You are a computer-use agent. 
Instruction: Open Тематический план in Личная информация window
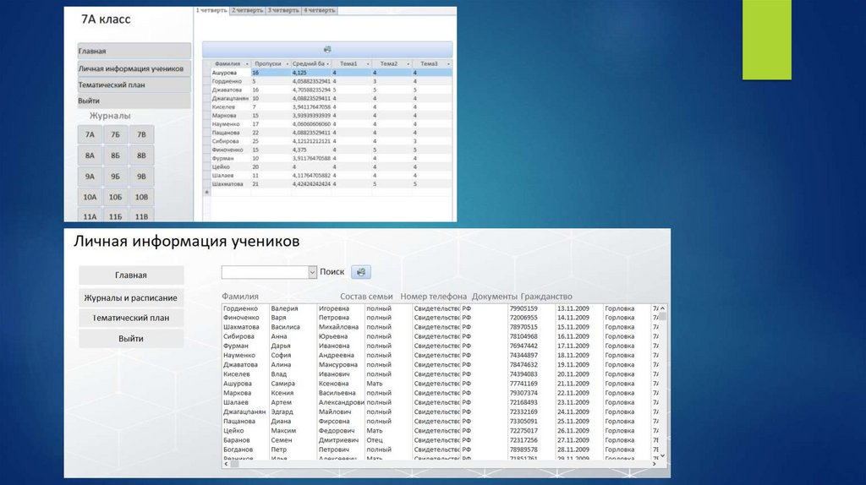coord(131,318)
